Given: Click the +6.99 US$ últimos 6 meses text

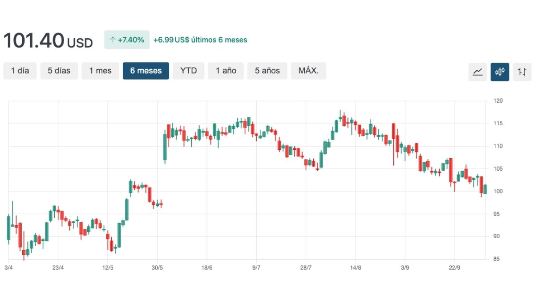Looking at the screenshot, I should (x=200, y=40).
